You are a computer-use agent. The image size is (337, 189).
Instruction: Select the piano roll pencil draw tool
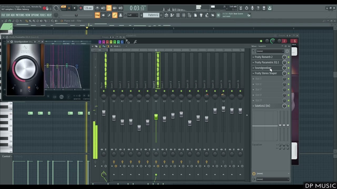(27, 21)
